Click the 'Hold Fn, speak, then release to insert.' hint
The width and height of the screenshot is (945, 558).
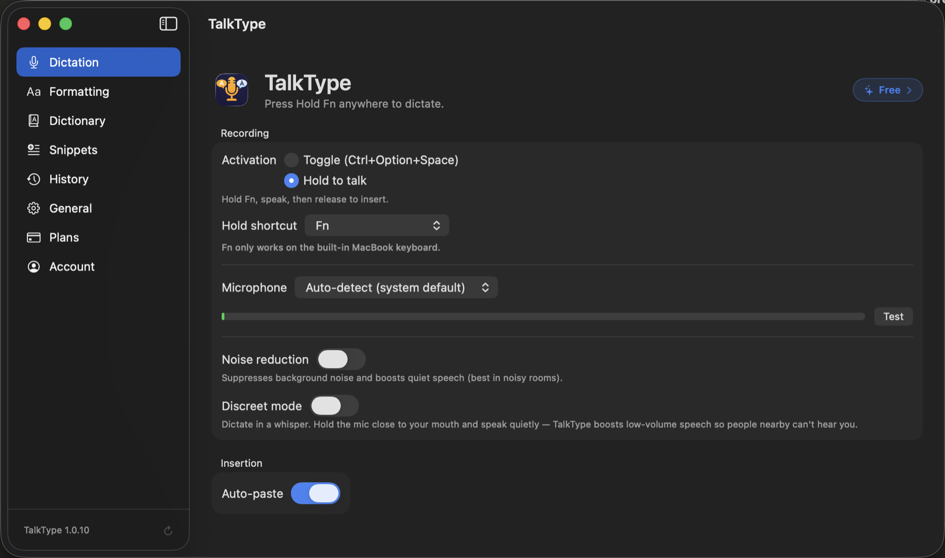[305, 199]
